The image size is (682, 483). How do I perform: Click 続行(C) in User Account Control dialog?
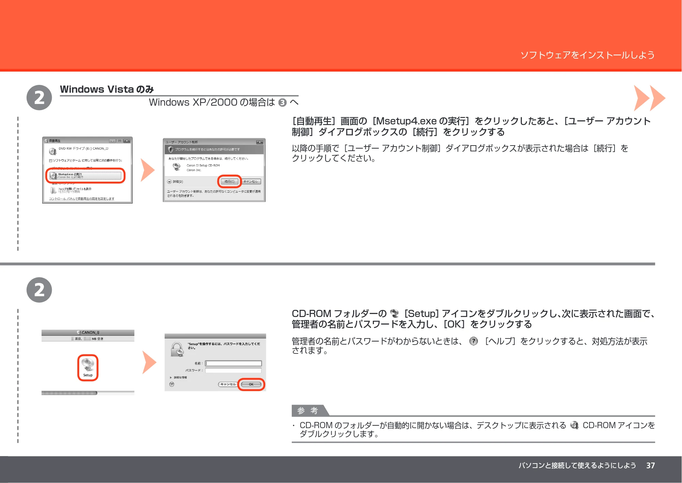(229, 182)
